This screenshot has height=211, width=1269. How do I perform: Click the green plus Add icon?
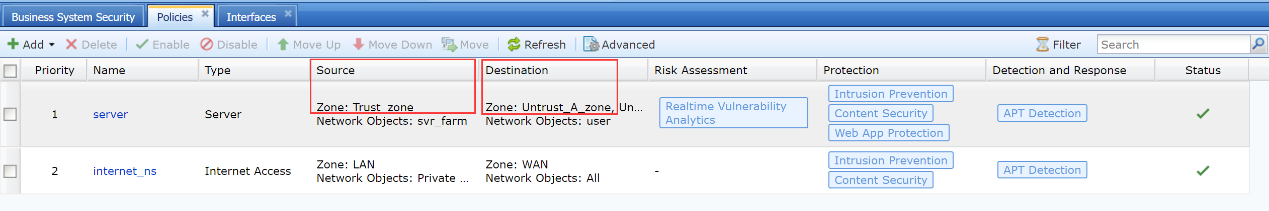[x=13, y=44]
